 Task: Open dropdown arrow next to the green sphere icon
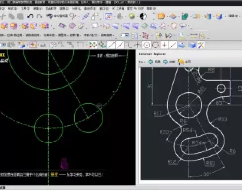coord(137,16)
